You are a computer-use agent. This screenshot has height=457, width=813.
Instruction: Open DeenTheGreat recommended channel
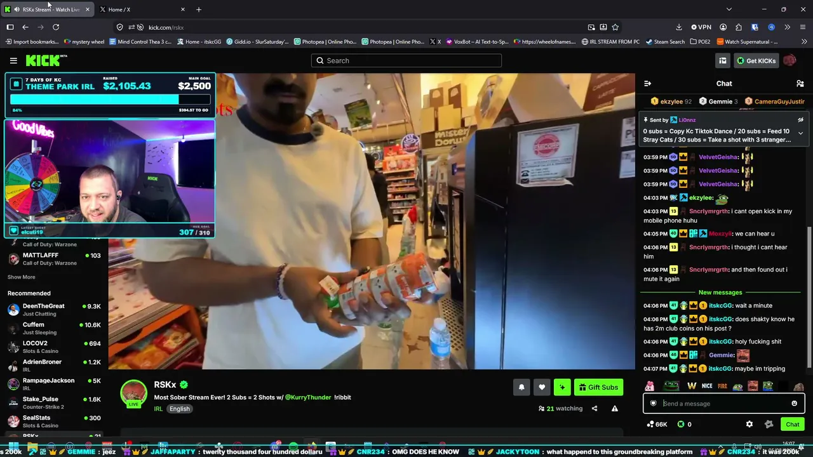pos(54,310)
